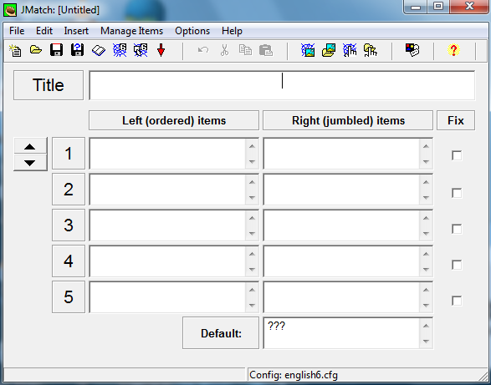Image resolution: width=491 pixels, height=385 pixels.
Task: Click the number 5 item button
Action: coord(69,297)
